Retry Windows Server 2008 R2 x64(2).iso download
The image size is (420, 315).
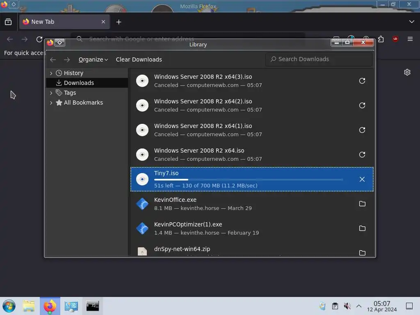pyautogui.click(x=362, y=105)
